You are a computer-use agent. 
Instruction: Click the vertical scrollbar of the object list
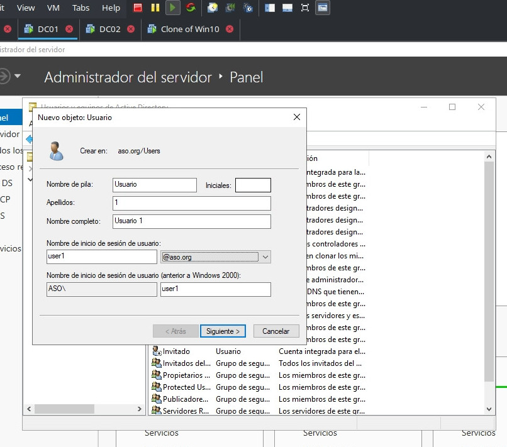tap(489, 270)
